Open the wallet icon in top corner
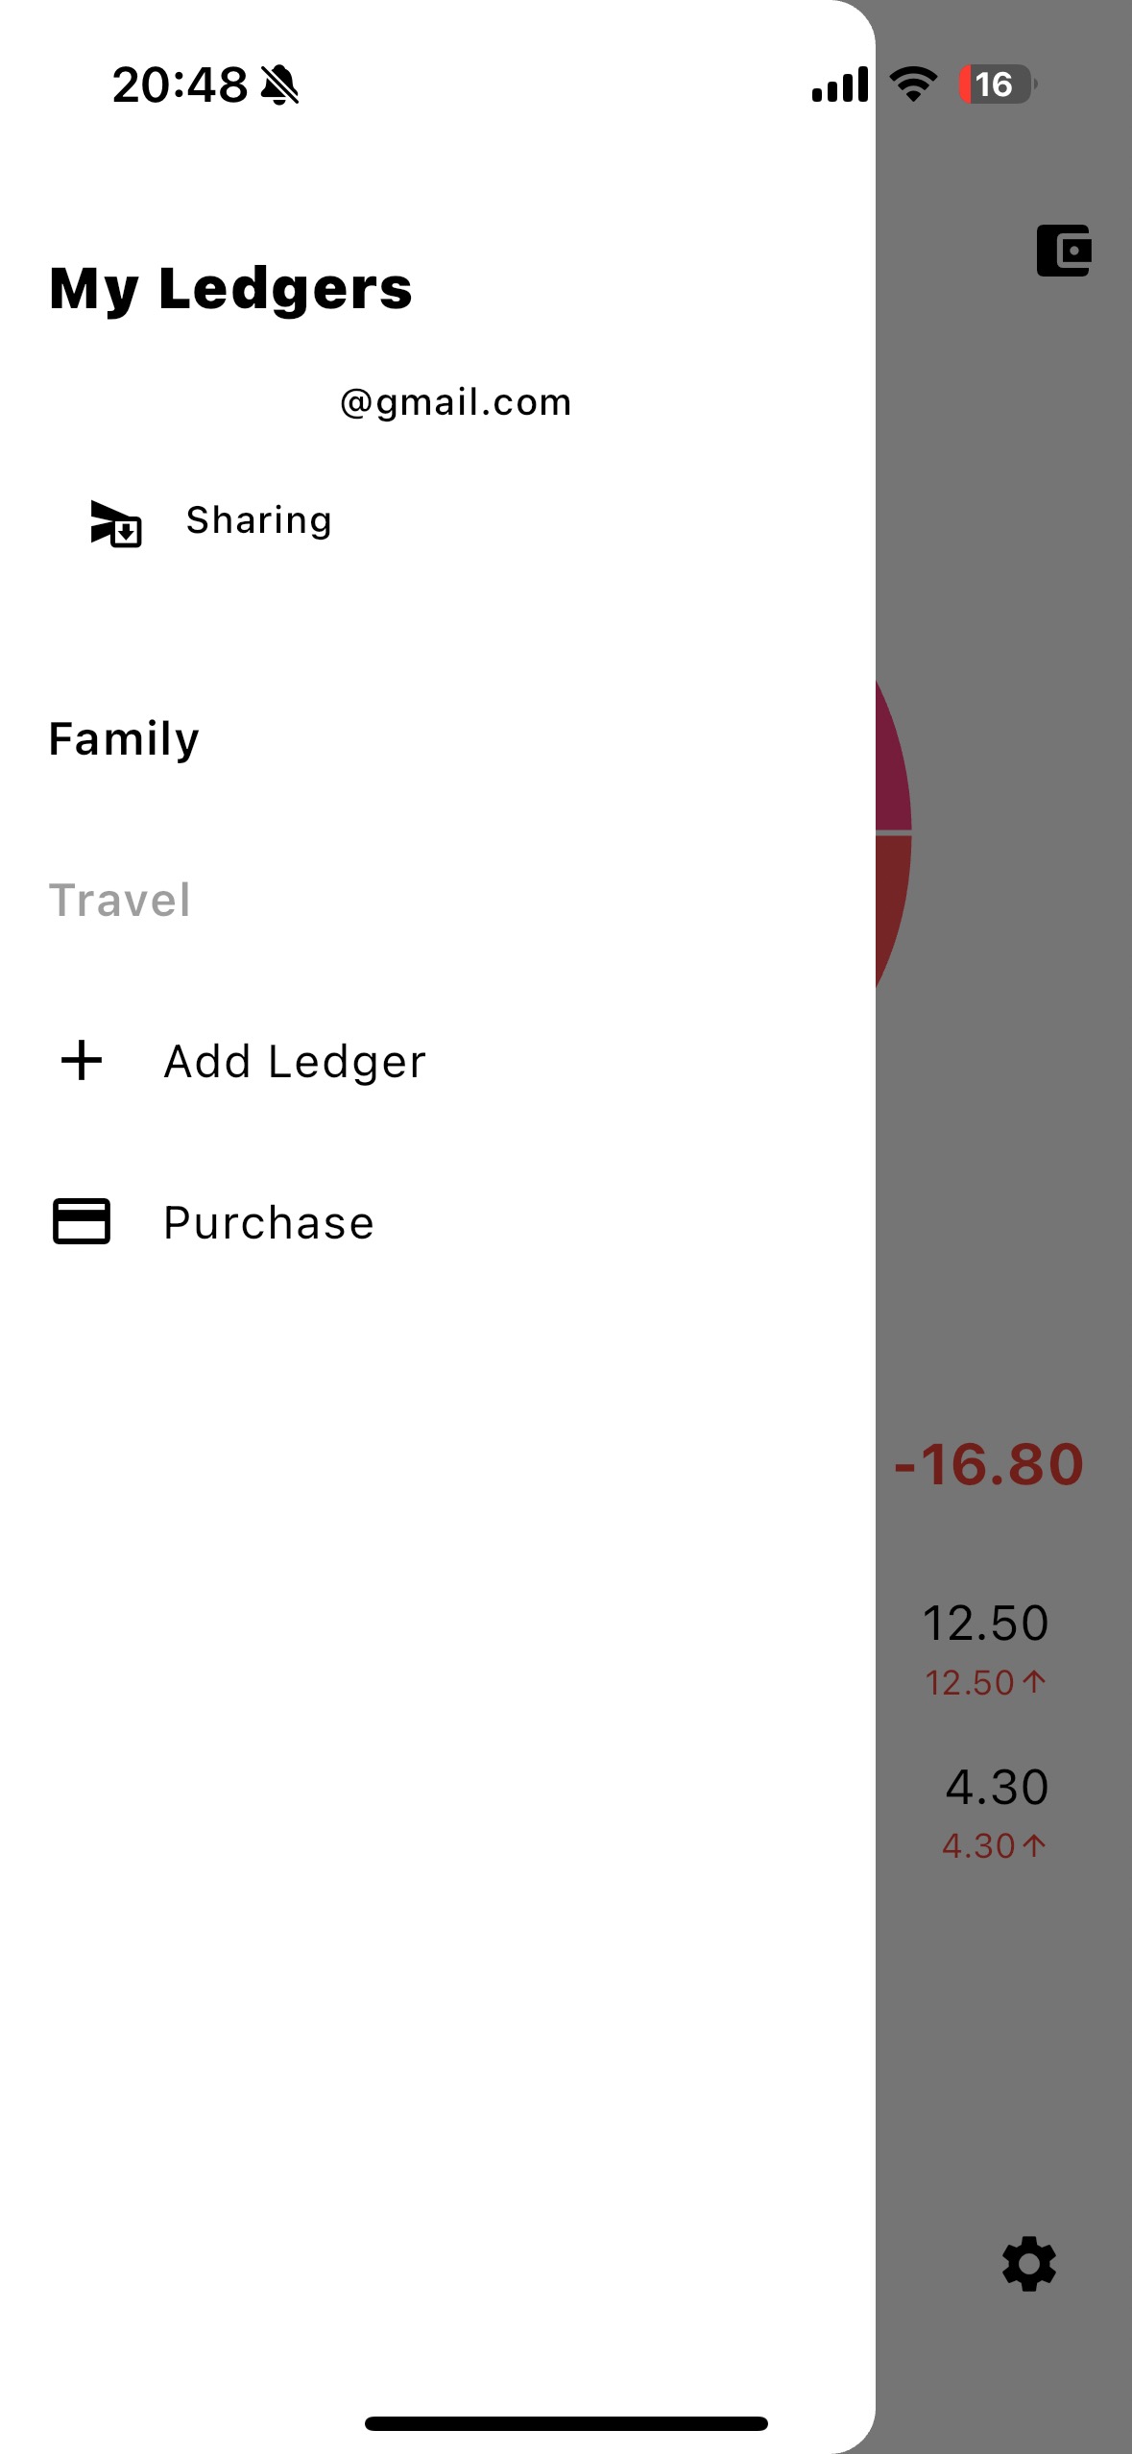Image resolution: width=1132 pixels, height=2454 pixels. click(1064, 251)
